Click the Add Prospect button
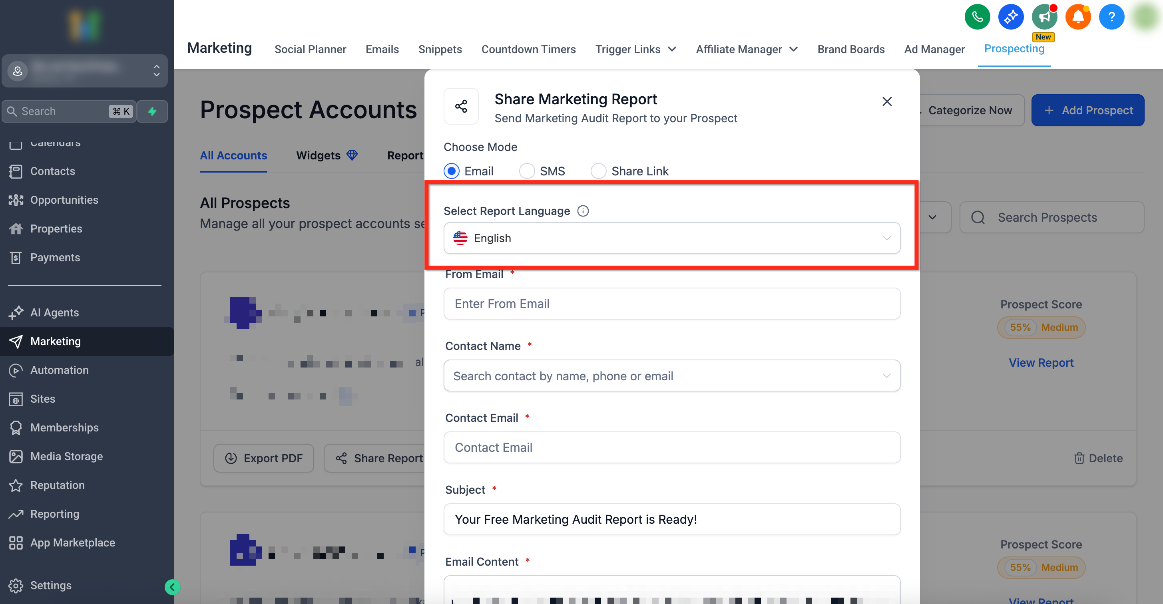1163x604 pixels. pos(1087,110)
